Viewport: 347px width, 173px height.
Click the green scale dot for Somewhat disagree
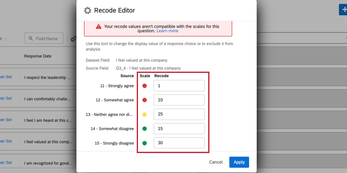(145, 129)
